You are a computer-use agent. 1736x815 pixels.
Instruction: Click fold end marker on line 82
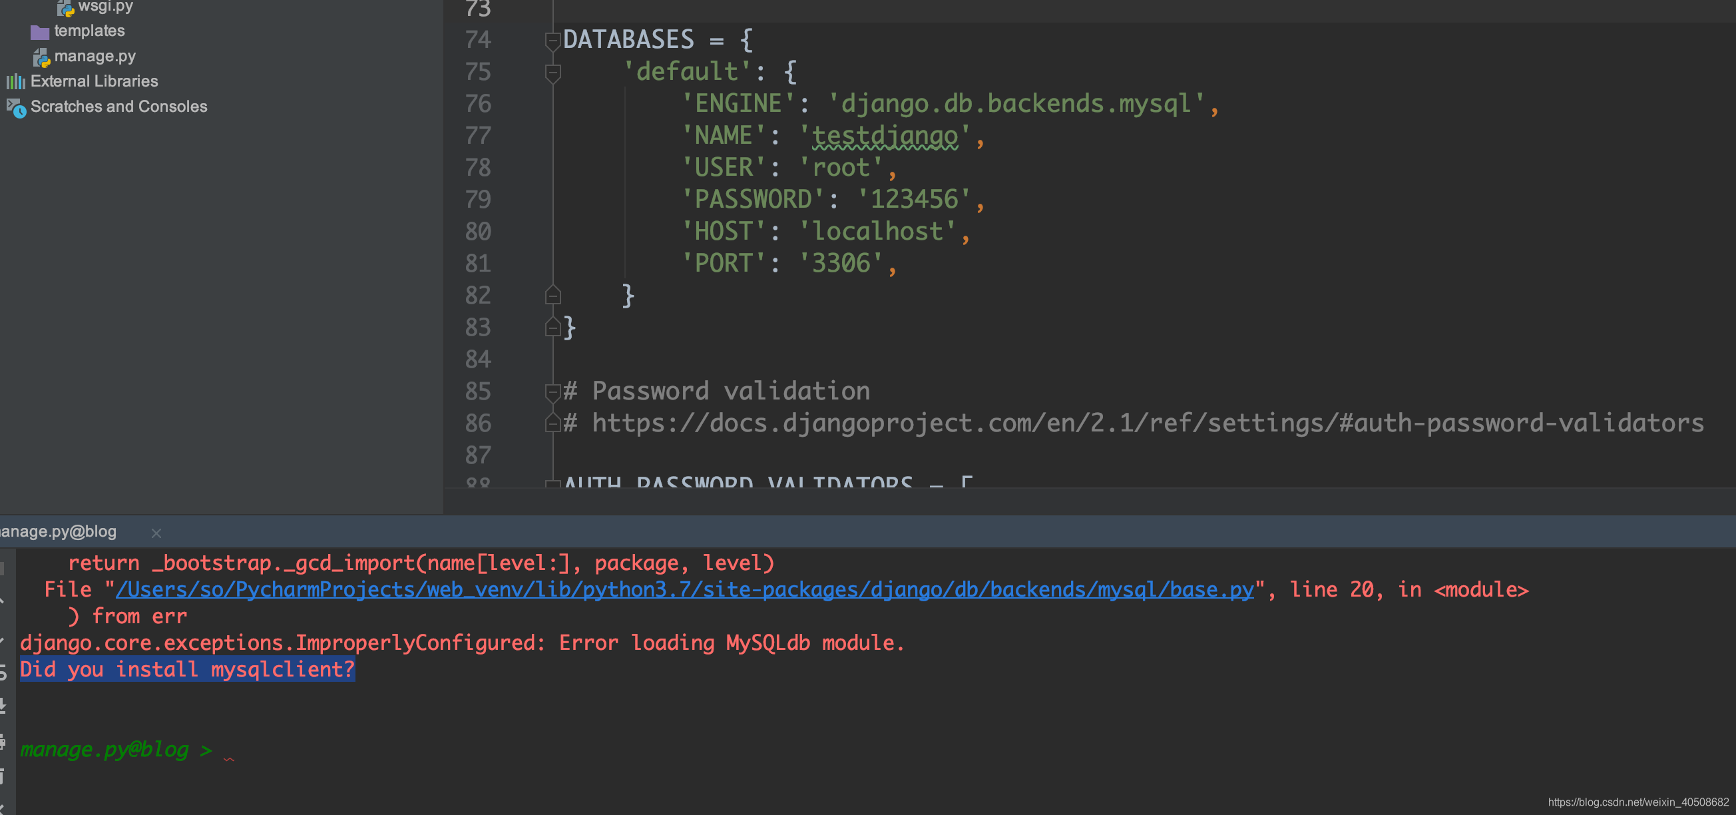pos(552,295)
